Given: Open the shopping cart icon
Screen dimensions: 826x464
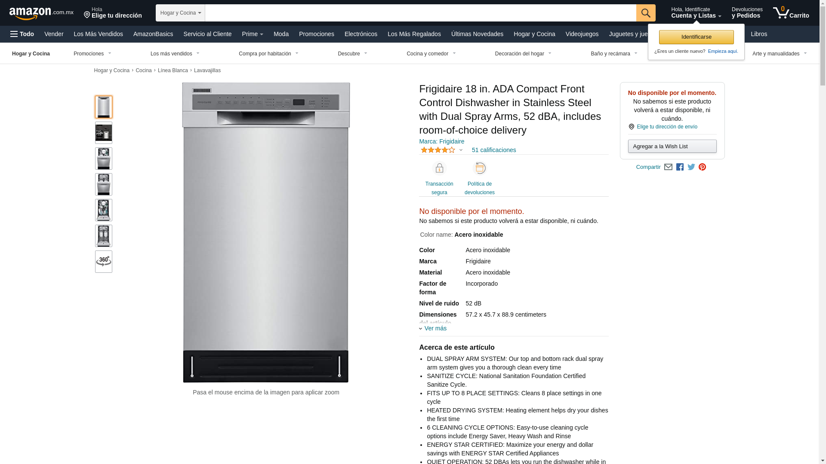Looking at the screenshot, I should (791, 12).
